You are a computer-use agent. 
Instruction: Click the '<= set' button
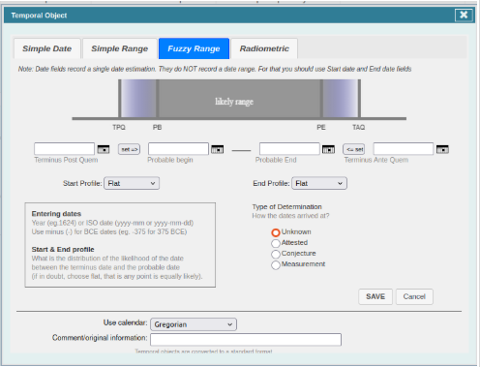point(354,149)
